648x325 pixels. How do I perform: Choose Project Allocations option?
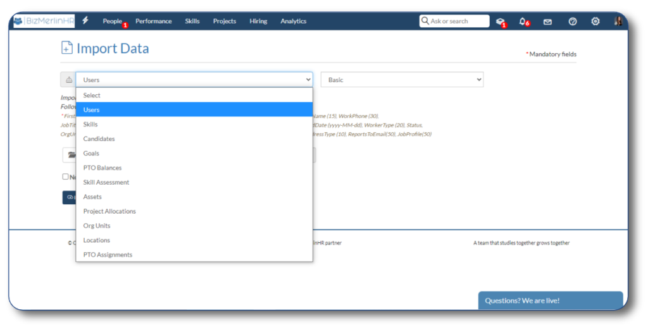[x=194, y=211]
